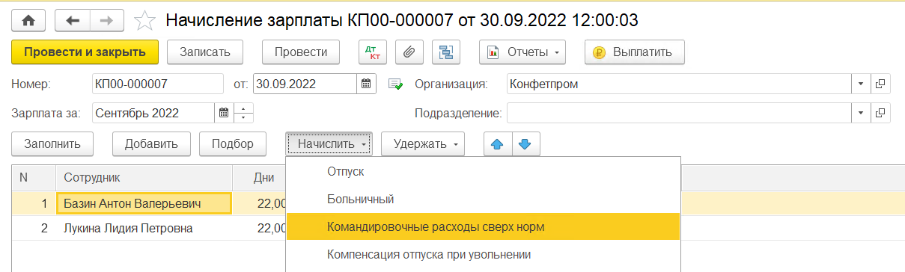Focus the Зарплата за Сентябрь 2022 field
Viewport: 905px width, 272px height.
(x=153, y=114)
